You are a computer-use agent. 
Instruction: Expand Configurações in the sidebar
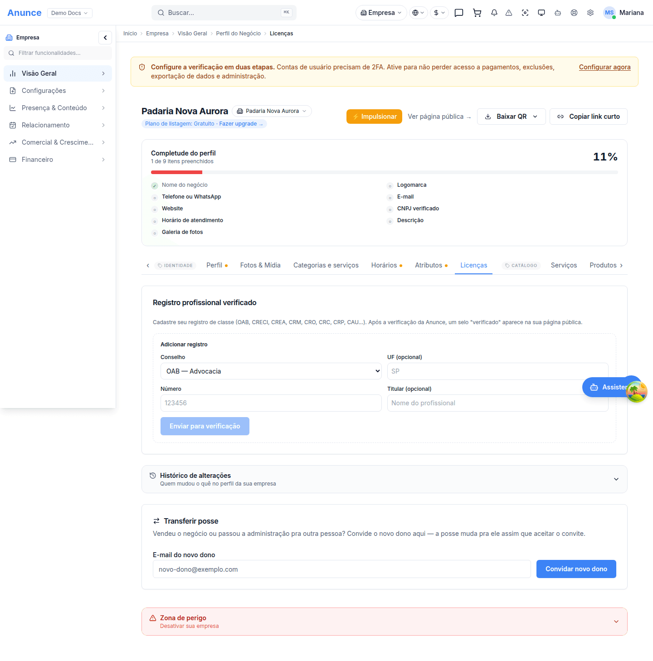pos(58,91)
